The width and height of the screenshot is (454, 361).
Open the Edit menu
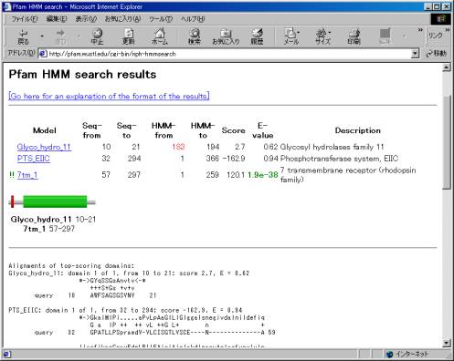[57, 19]
